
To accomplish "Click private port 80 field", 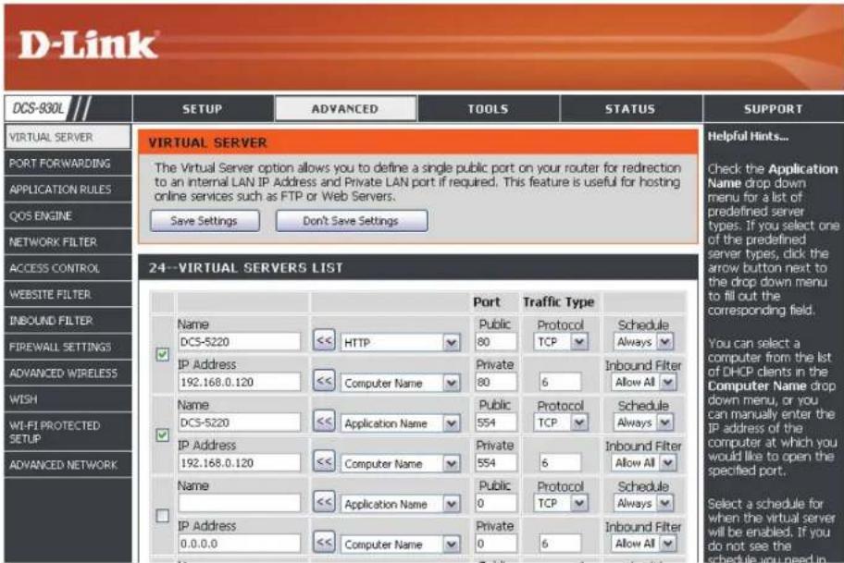I will (495, 383).
